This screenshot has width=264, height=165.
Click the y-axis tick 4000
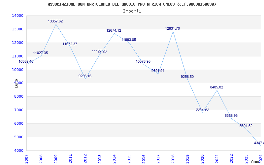[18, 150]
